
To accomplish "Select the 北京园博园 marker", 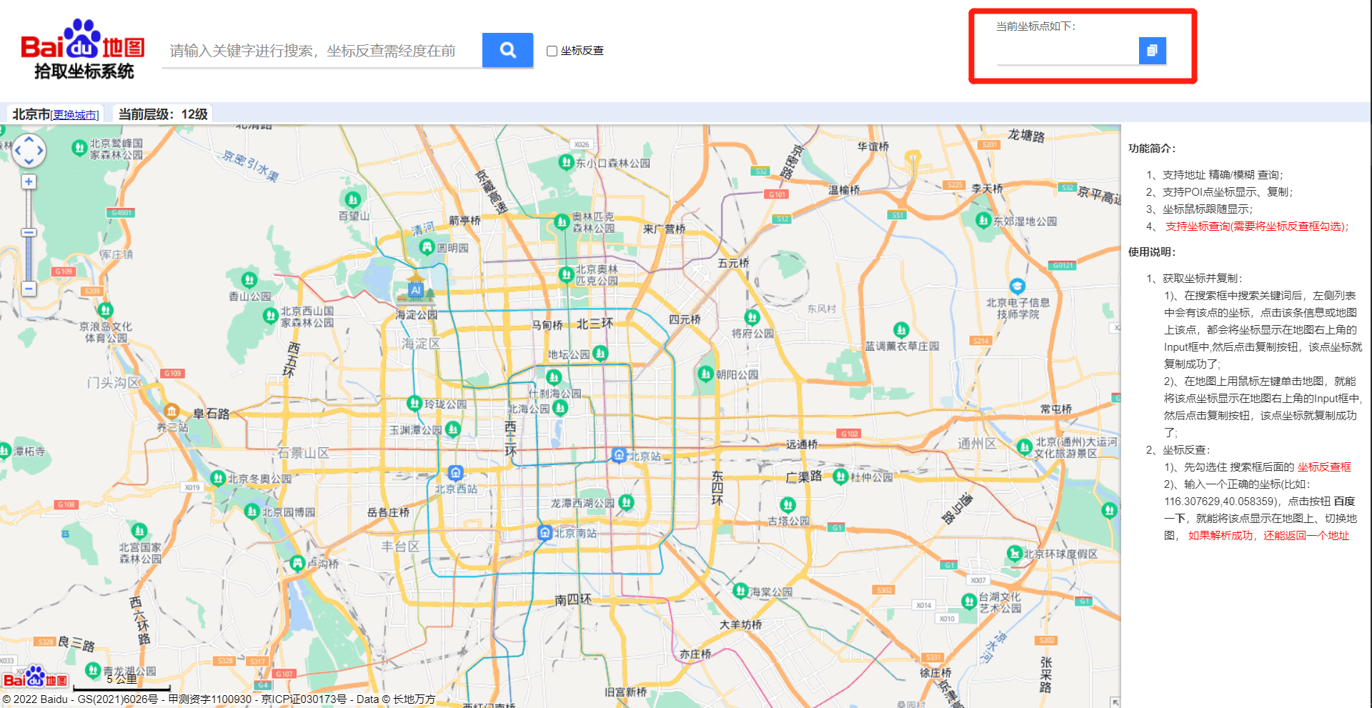I will point(252,512).
